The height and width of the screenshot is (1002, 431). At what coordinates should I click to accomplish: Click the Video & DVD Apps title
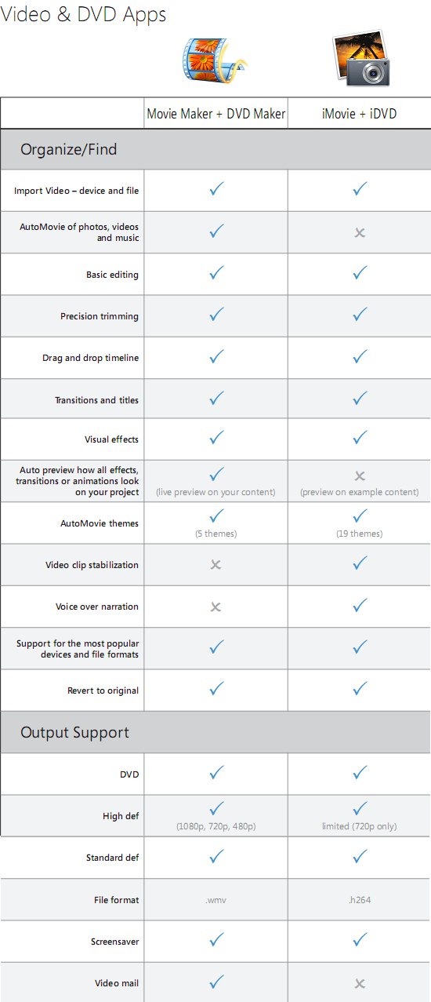coord(83,14)
